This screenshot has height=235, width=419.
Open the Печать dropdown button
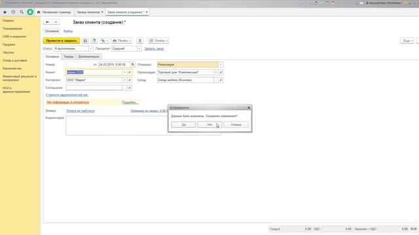point(122,40)
